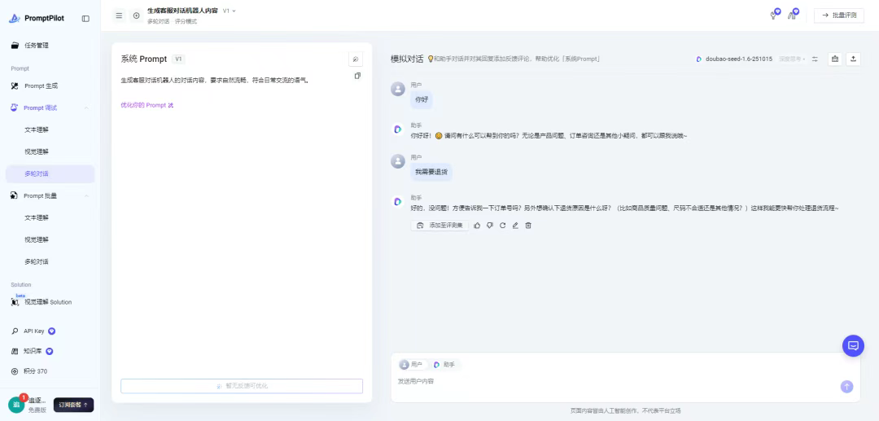This screenshot has height=421, width=879.
Task: Collapse the Prompt 调试 section chevron
Action: (86, 107)
